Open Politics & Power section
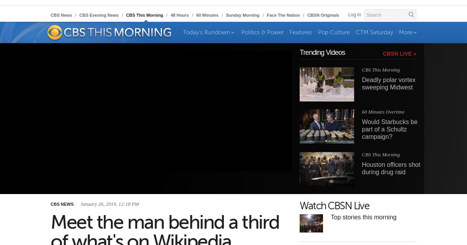 coord(262,32)
